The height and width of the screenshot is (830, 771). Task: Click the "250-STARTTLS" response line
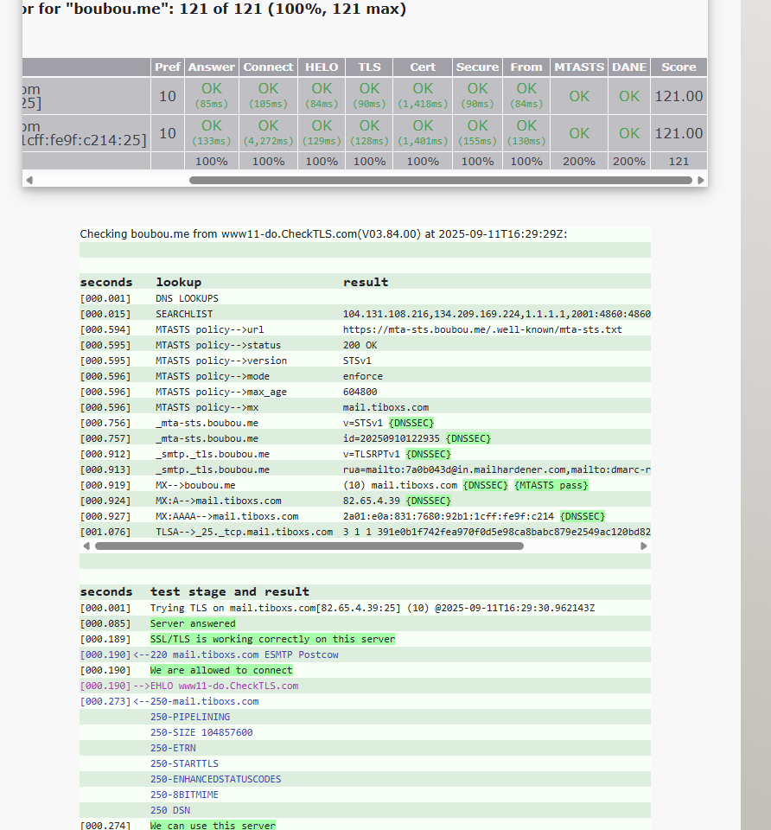(184, 763)
